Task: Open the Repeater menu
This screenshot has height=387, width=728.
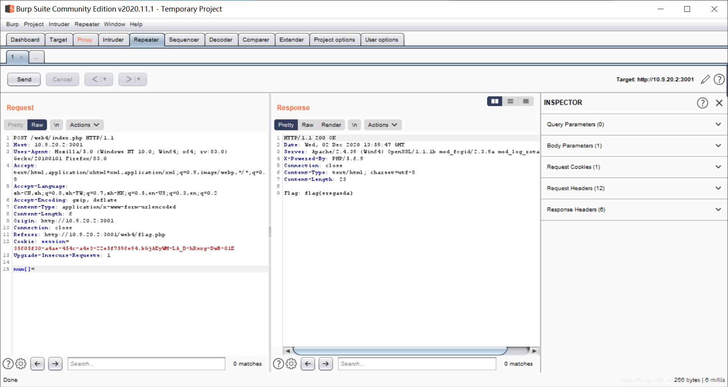Action: (x=87, y=24)
